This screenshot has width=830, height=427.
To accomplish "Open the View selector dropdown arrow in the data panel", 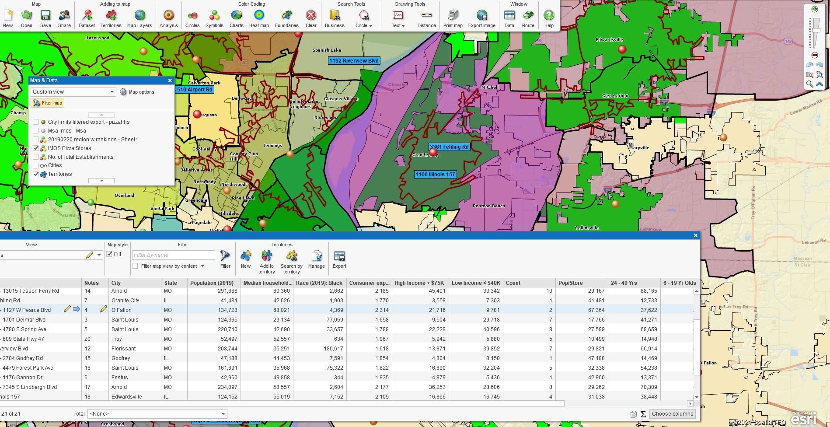I will [x=99, y=255].
